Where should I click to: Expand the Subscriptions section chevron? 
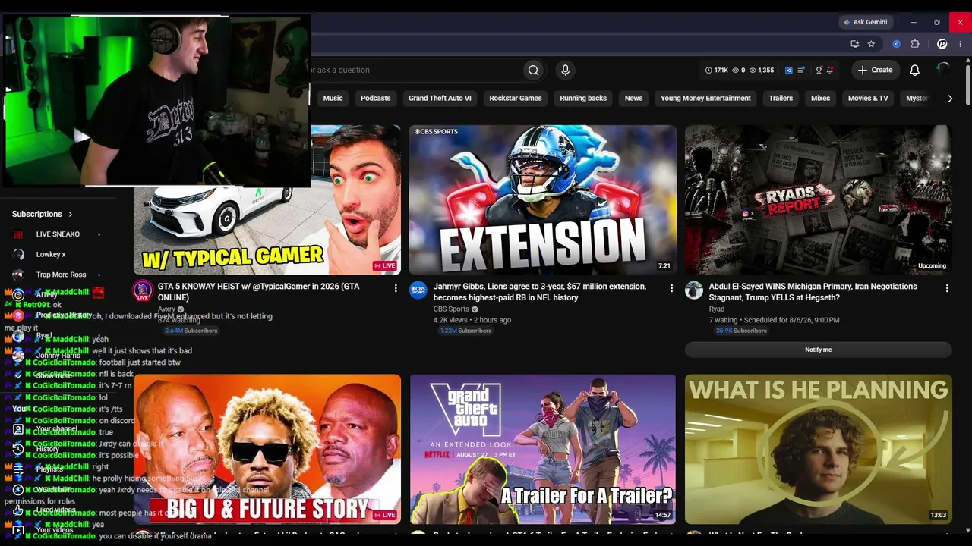pyautogui.click(x=71, y=214)
